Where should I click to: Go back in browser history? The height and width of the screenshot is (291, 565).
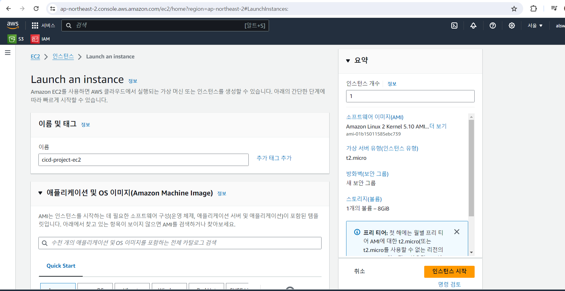[x=9, y=9]
